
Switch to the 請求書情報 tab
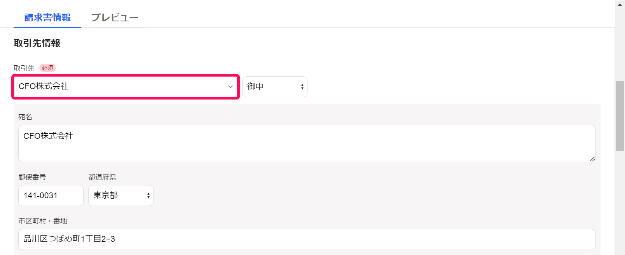point(47,17)
